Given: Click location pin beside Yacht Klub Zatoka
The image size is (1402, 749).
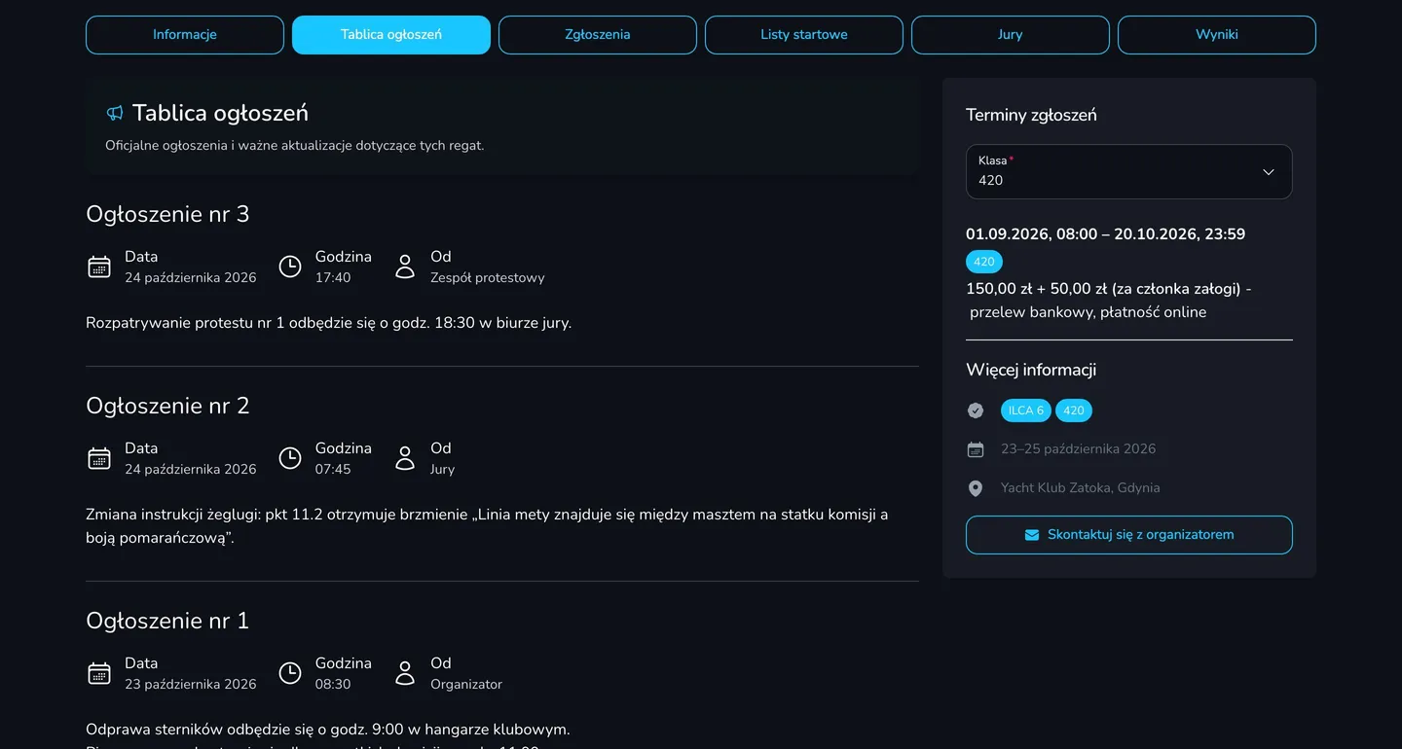Looking at the screenshot, I should click(x=976, y=488).
